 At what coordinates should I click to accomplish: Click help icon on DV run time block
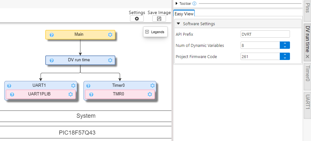coord(52,60)
